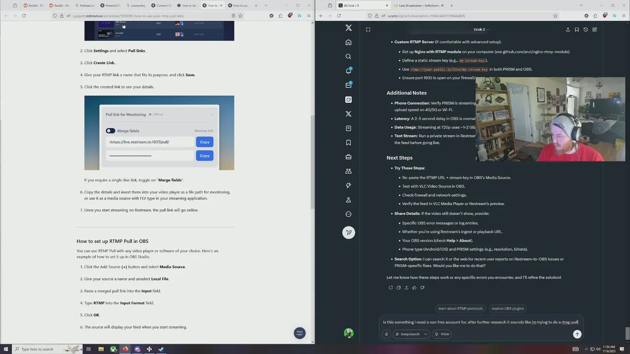This screenshot has height=354, width=630.
Task: Open Messages envelope in X sidebar
Action: pos(348,85)
